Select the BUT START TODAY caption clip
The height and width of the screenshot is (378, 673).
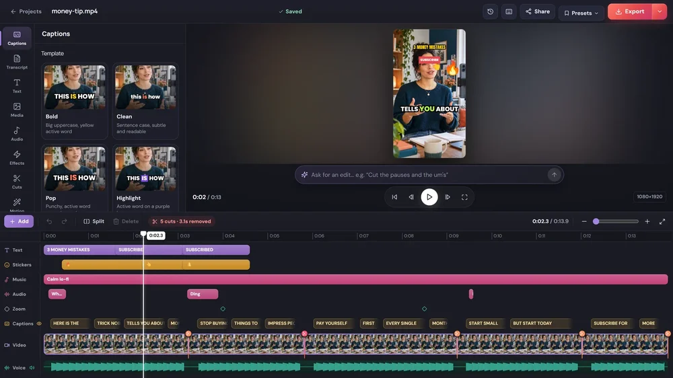pyautogui.click(x=541, y=324)
